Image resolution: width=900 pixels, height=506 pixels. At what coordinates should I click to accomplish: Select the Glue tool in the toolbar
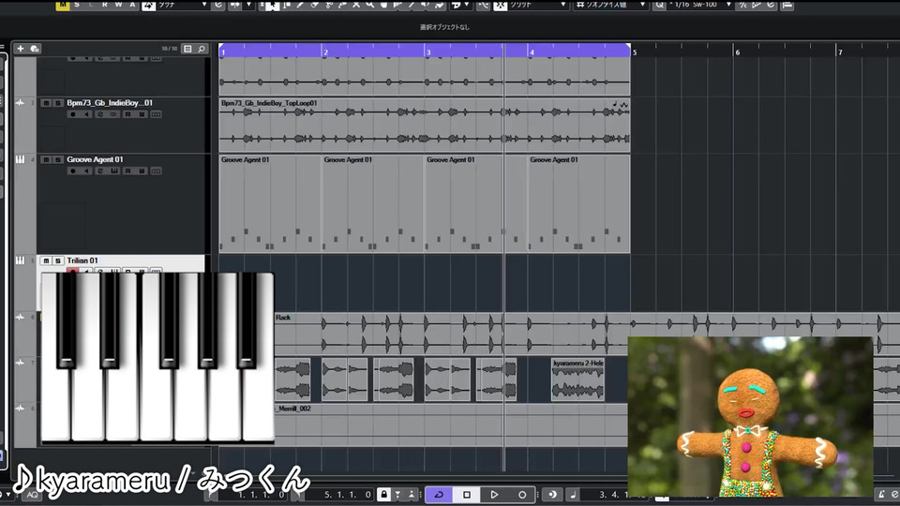coord(343,5)
